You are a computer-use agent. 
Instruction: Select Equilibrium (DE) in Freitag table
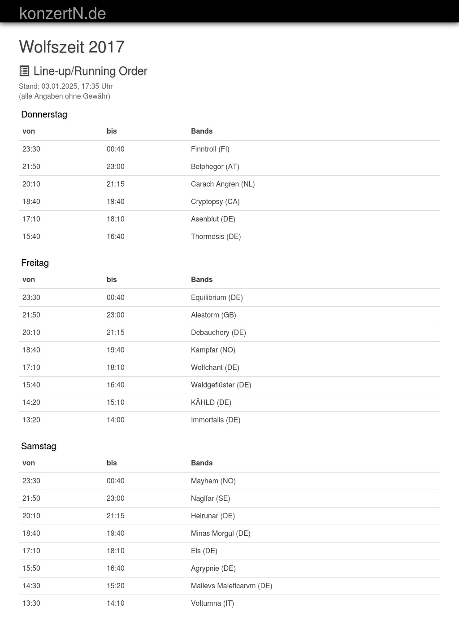coord(217,297)
